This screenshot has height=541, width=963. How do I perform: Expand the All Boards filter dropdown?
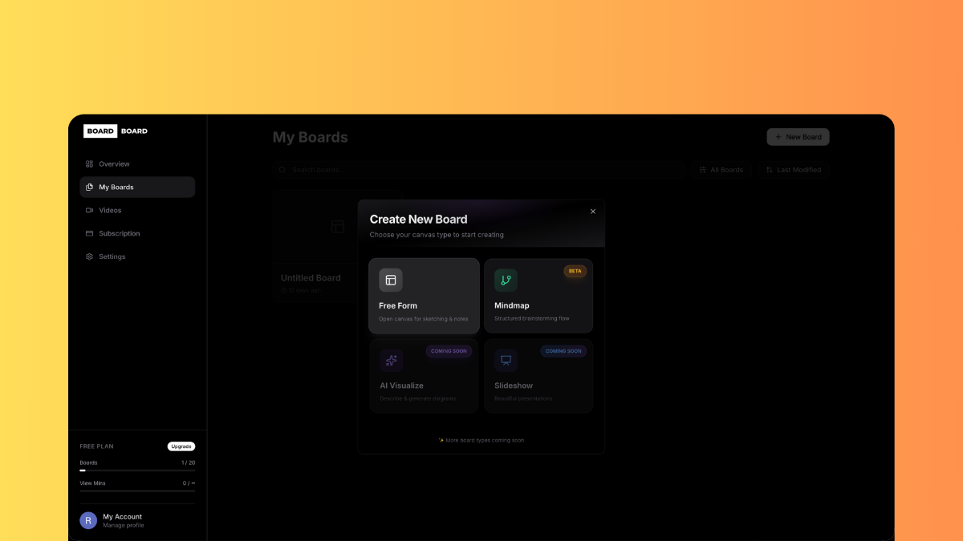click(721, 170)
